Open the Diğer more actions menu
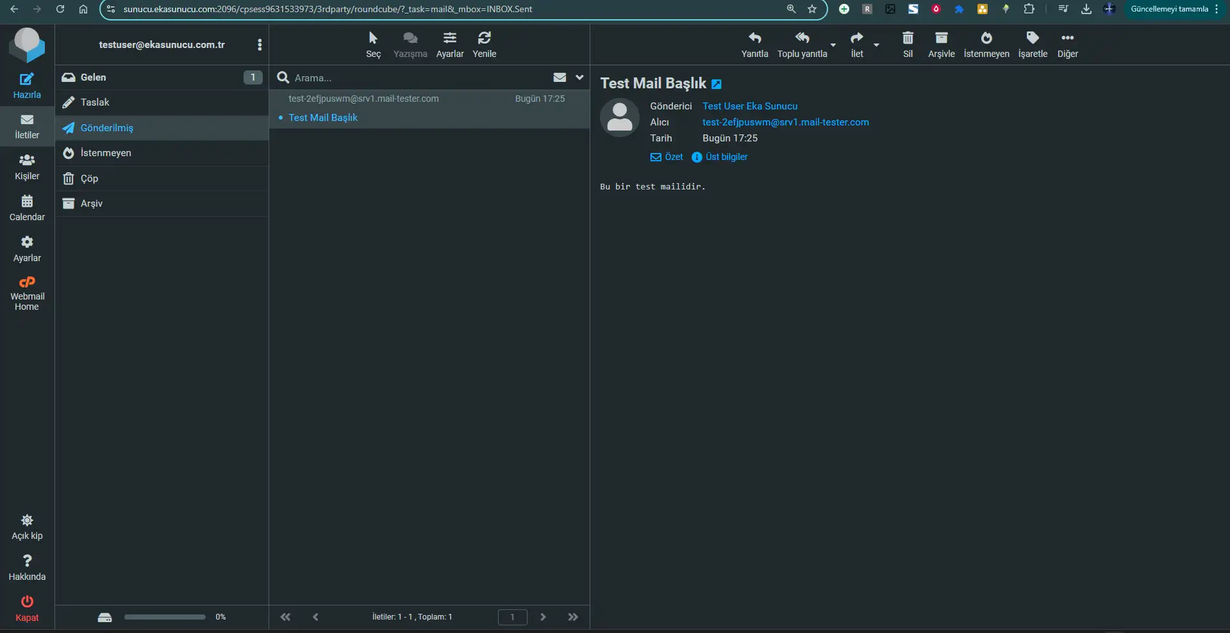The width and height of the screenshot is (1230, 633). coord(1068,45)
